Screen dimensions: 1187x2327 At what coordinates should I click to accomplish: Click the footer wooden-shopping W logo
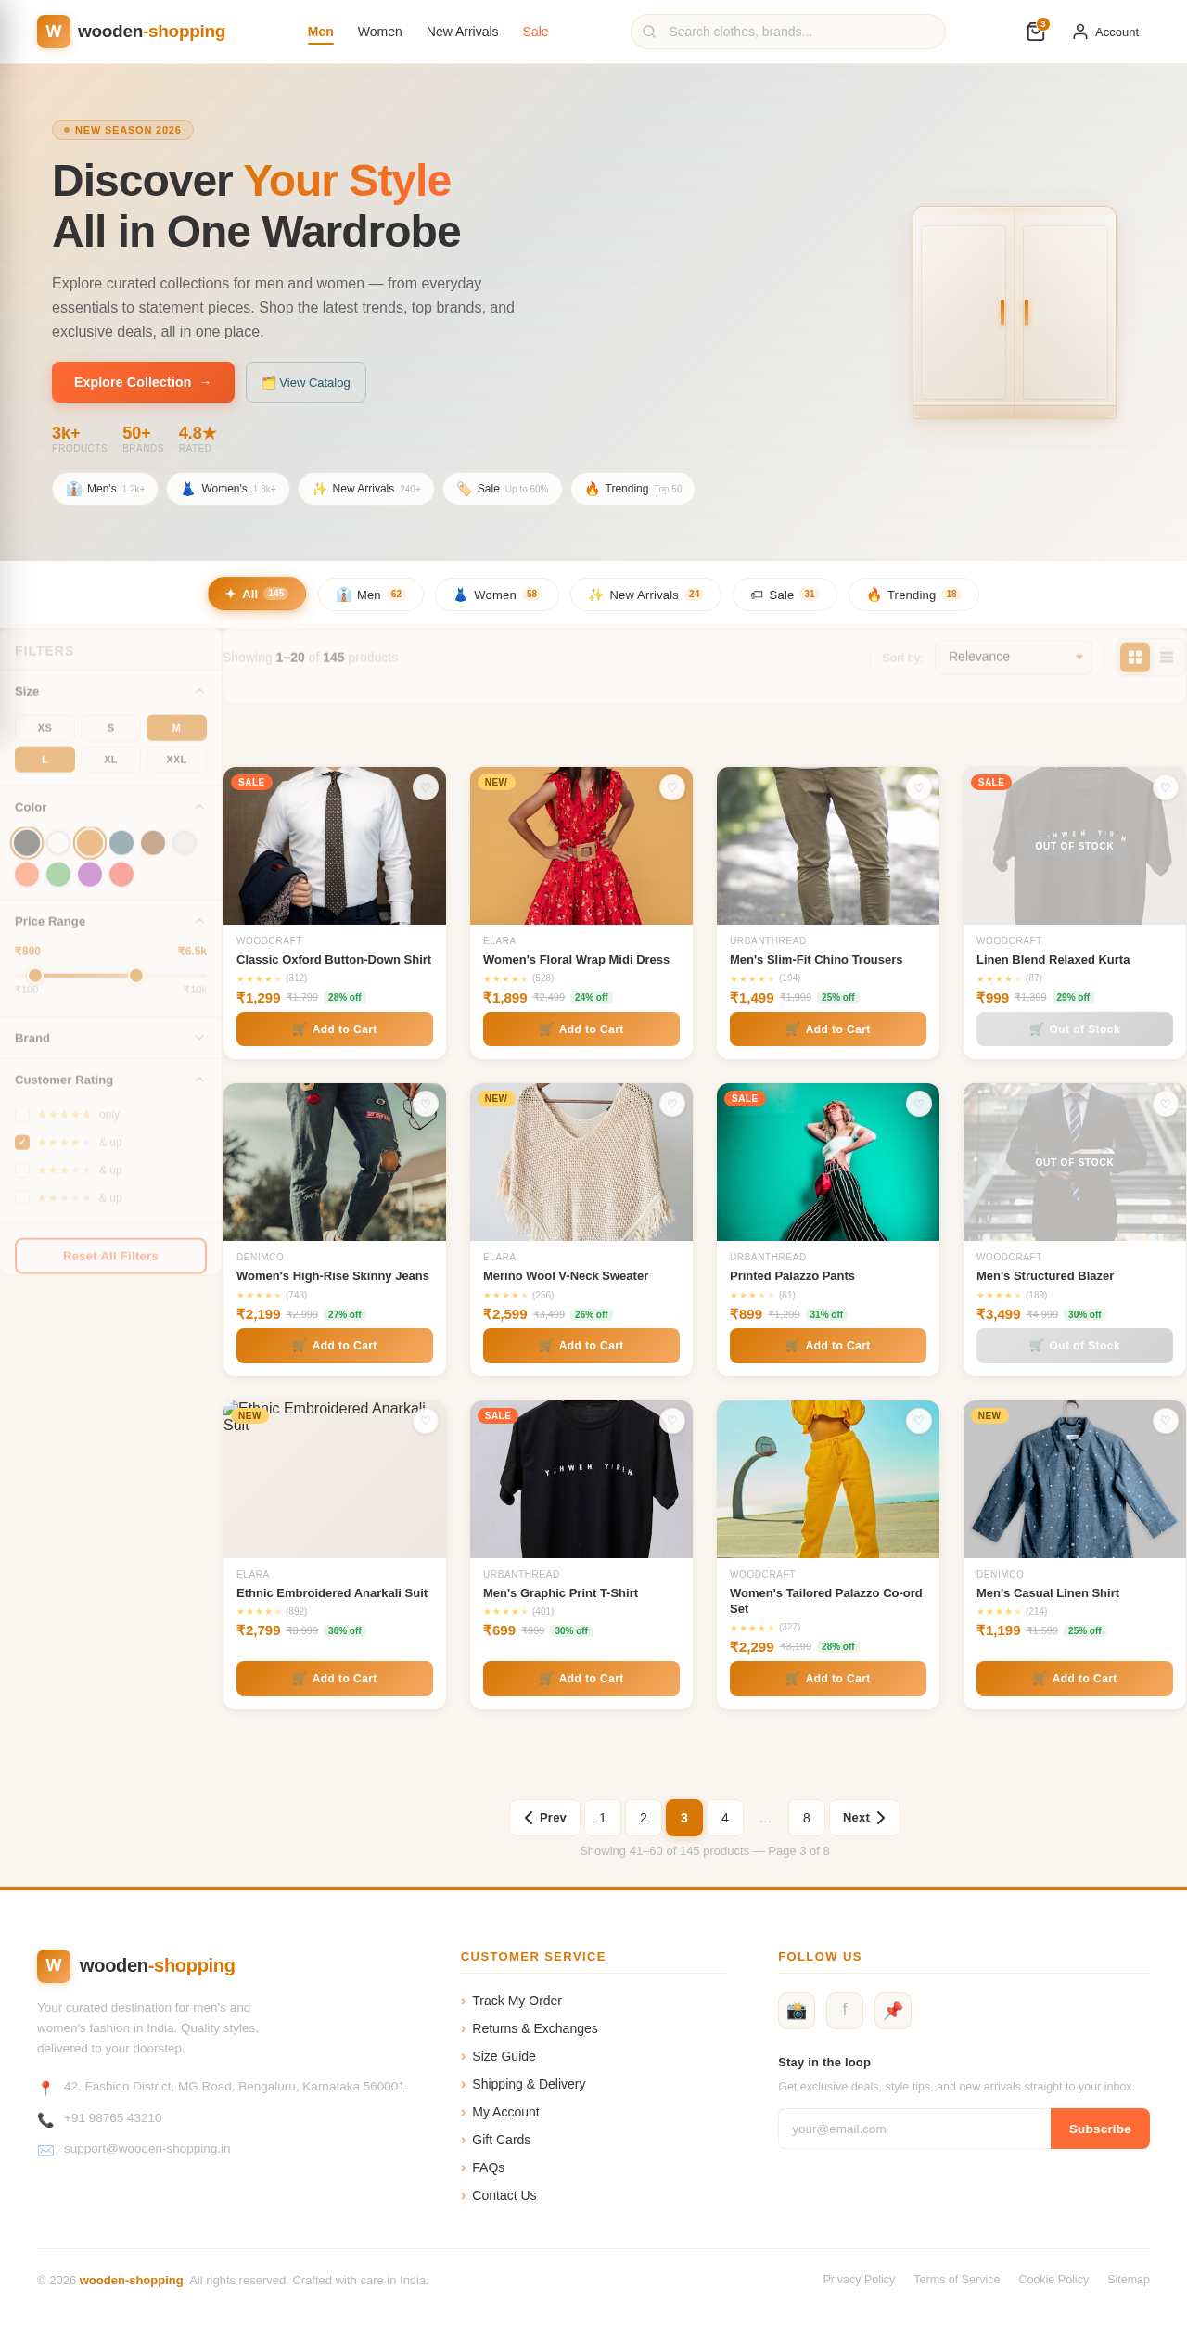[54, 1965]
